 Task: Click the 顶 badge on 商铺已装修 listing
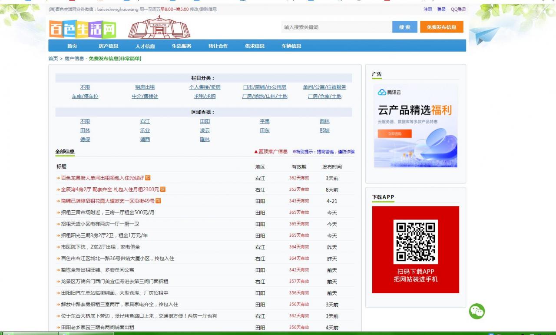click(x=158, y=201)
